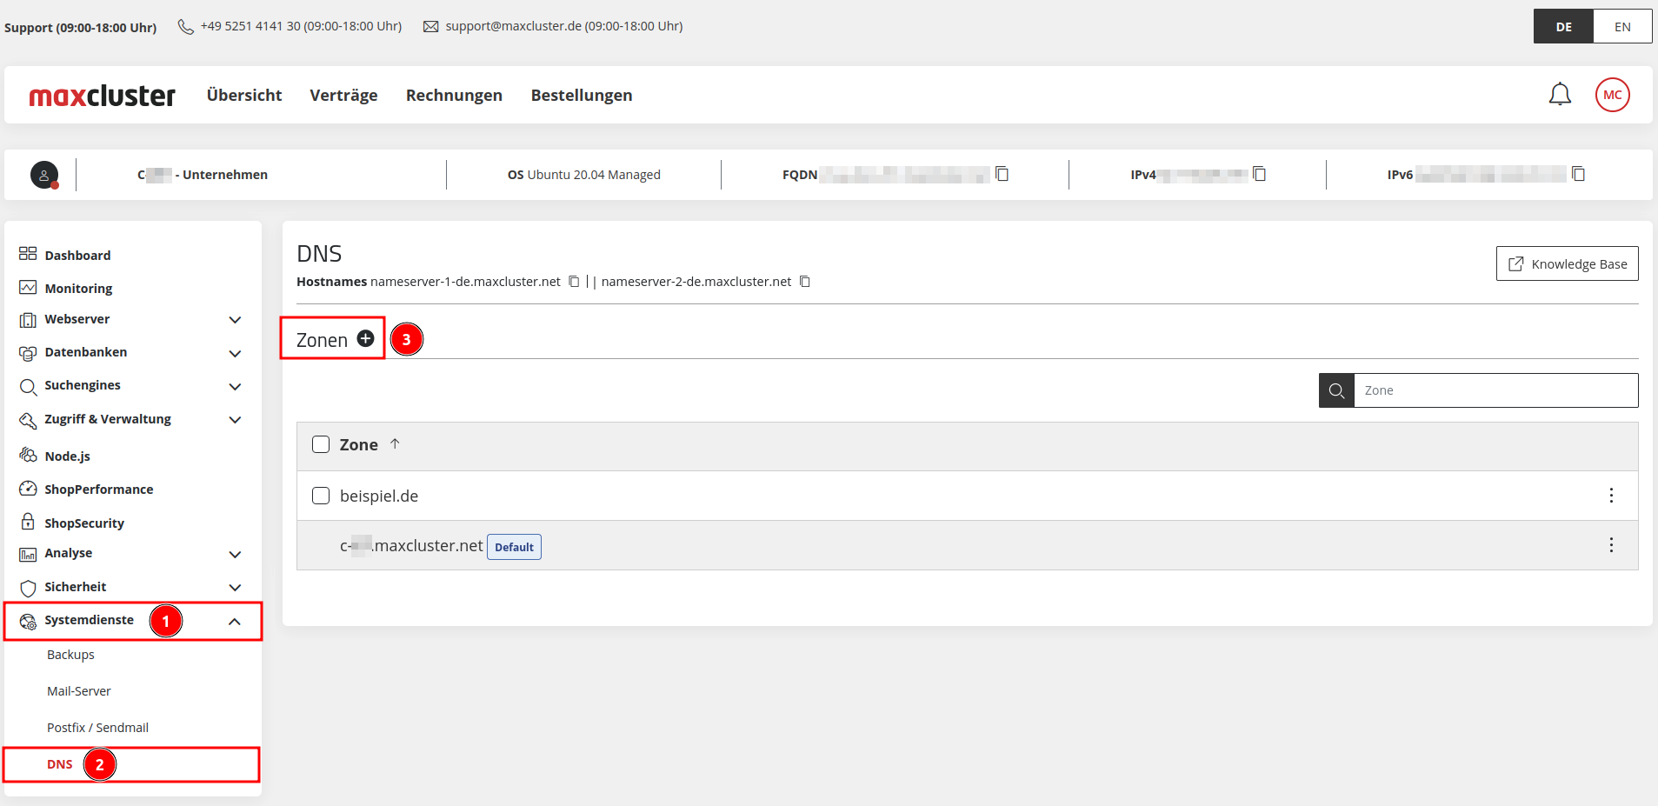Image resolution: width=1658 pixels, height=806 pixels.
Task: Click the ShopPerformance gauge icon
Action: [28, 489]
